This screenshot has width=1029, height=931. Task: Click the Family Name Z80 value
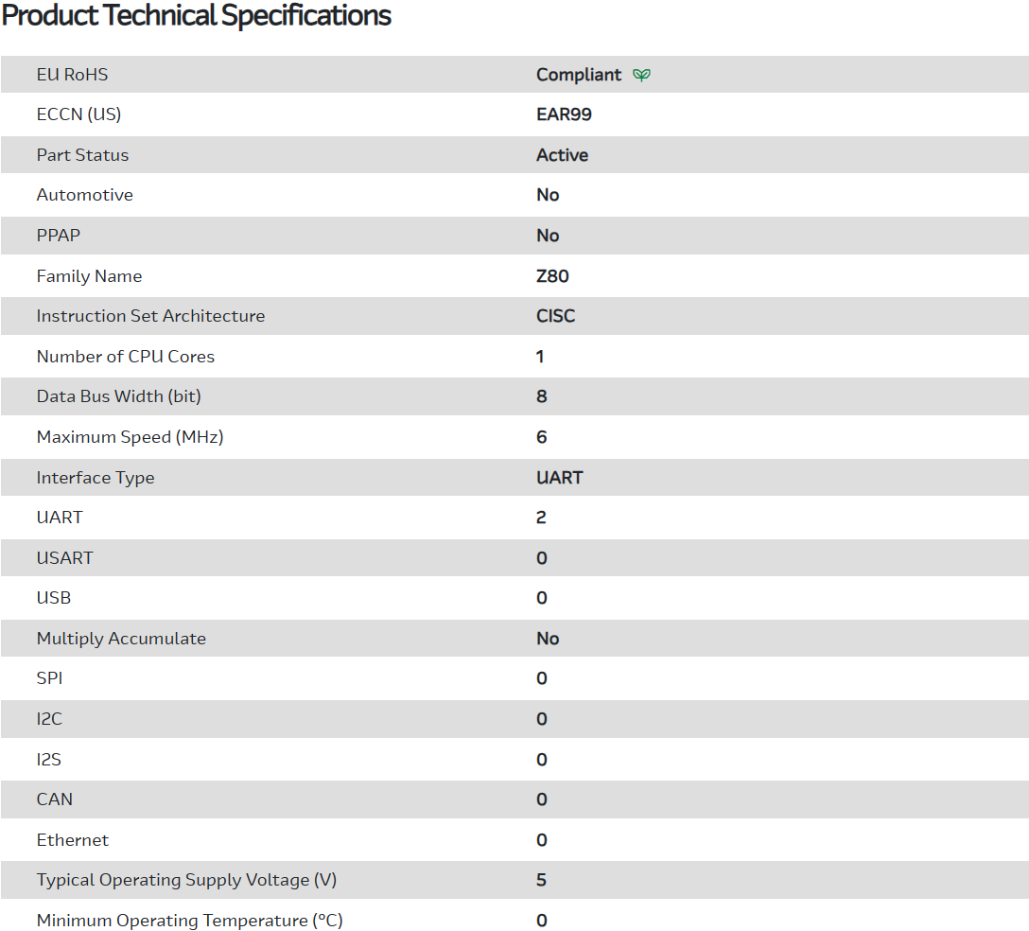pos(552,276)
